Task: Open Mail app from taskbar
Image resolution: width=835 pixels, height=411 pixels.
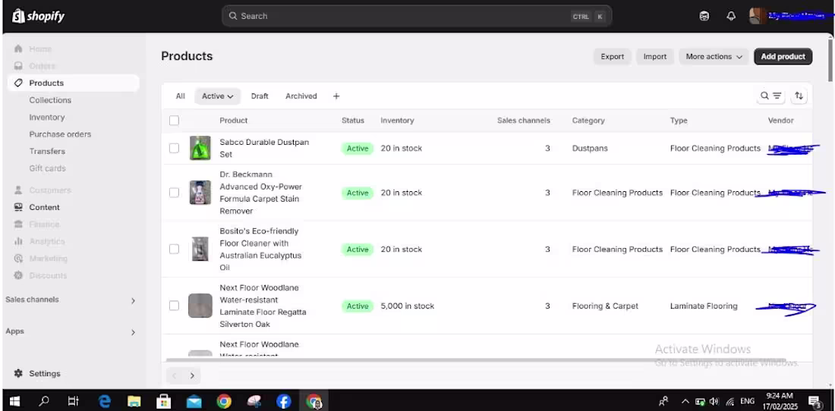Action: 194,401
